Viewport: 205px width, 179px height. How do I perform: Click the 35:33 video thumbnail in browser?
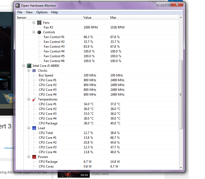pyautogui.click(x=74, y=174)
